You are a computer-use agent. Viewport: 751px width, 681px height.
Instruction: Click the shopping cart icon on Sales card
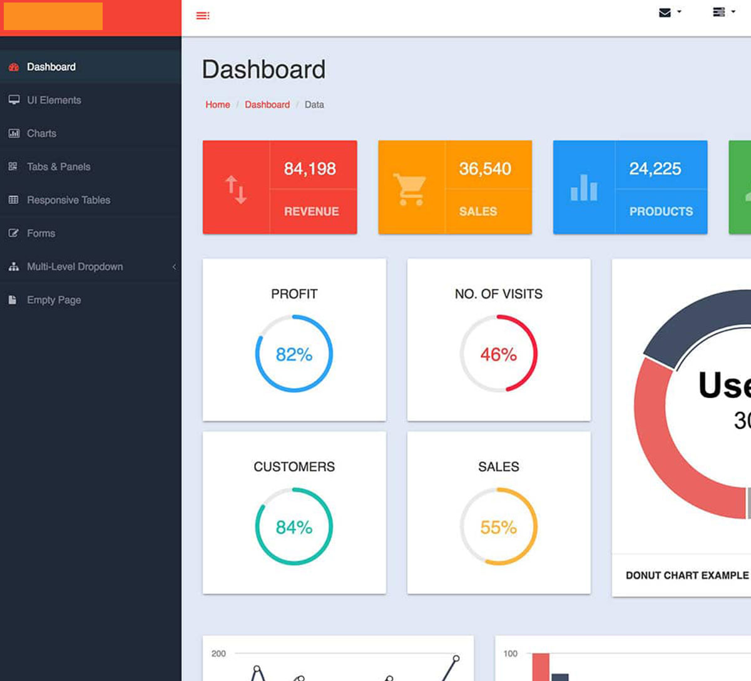[410, 189]
